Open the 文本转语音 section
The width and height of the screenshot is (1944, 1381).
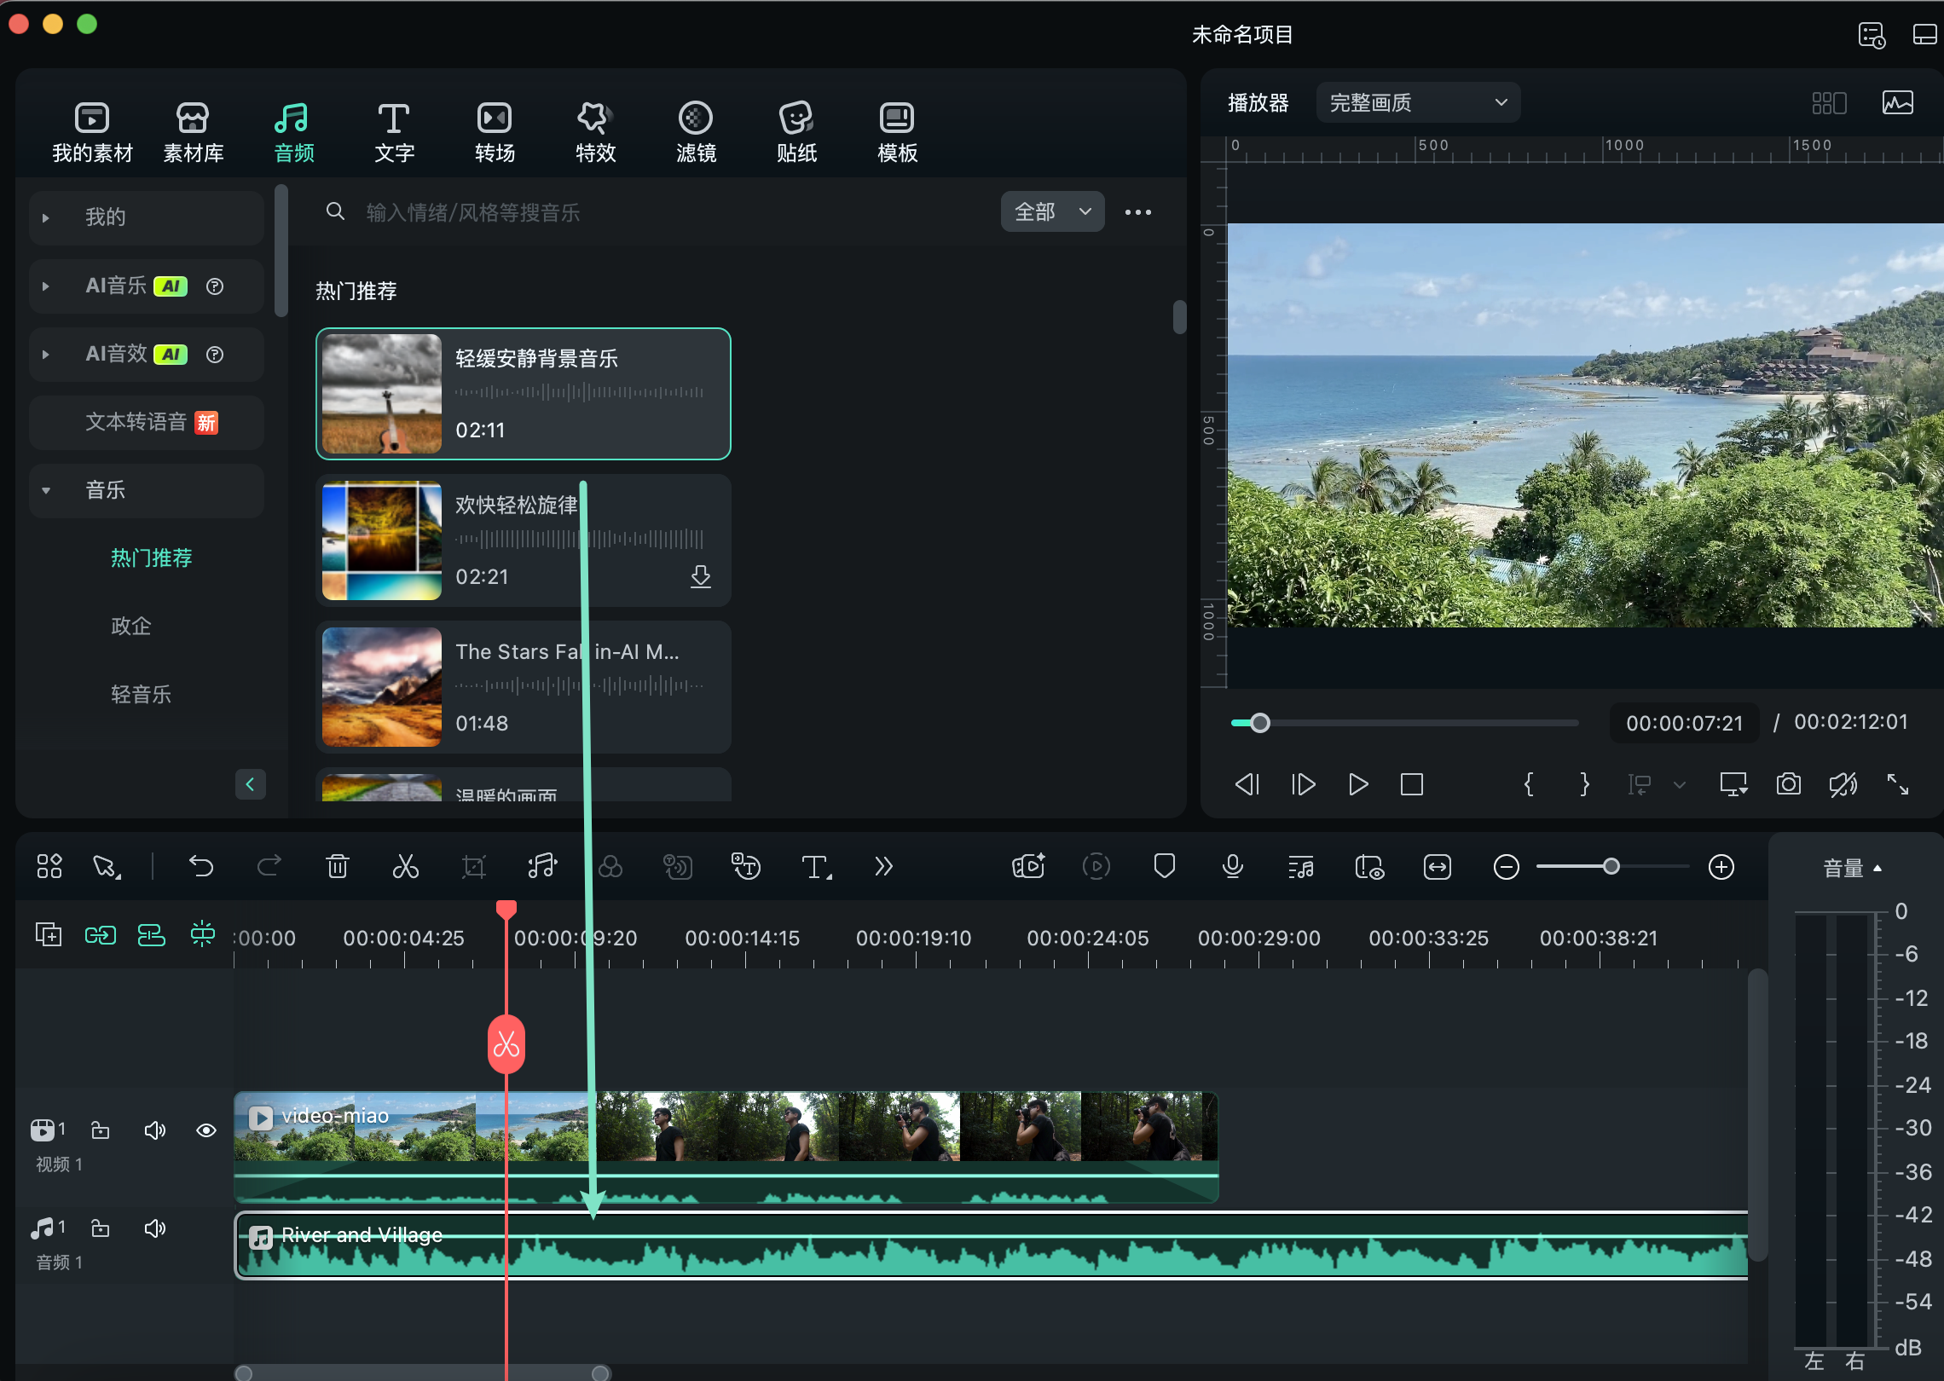click(x=147, y=423)
